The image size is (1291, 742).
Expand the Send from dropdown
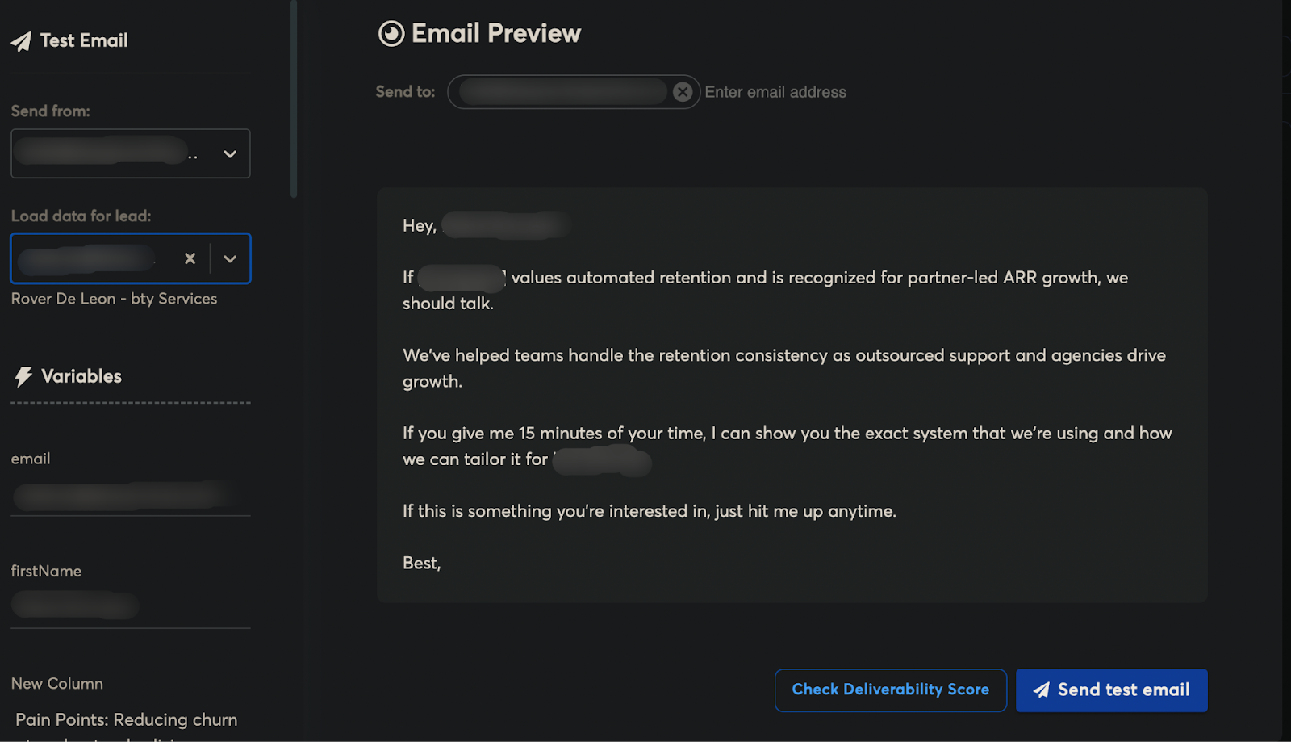pyautogui.click(x=229, y=153)
